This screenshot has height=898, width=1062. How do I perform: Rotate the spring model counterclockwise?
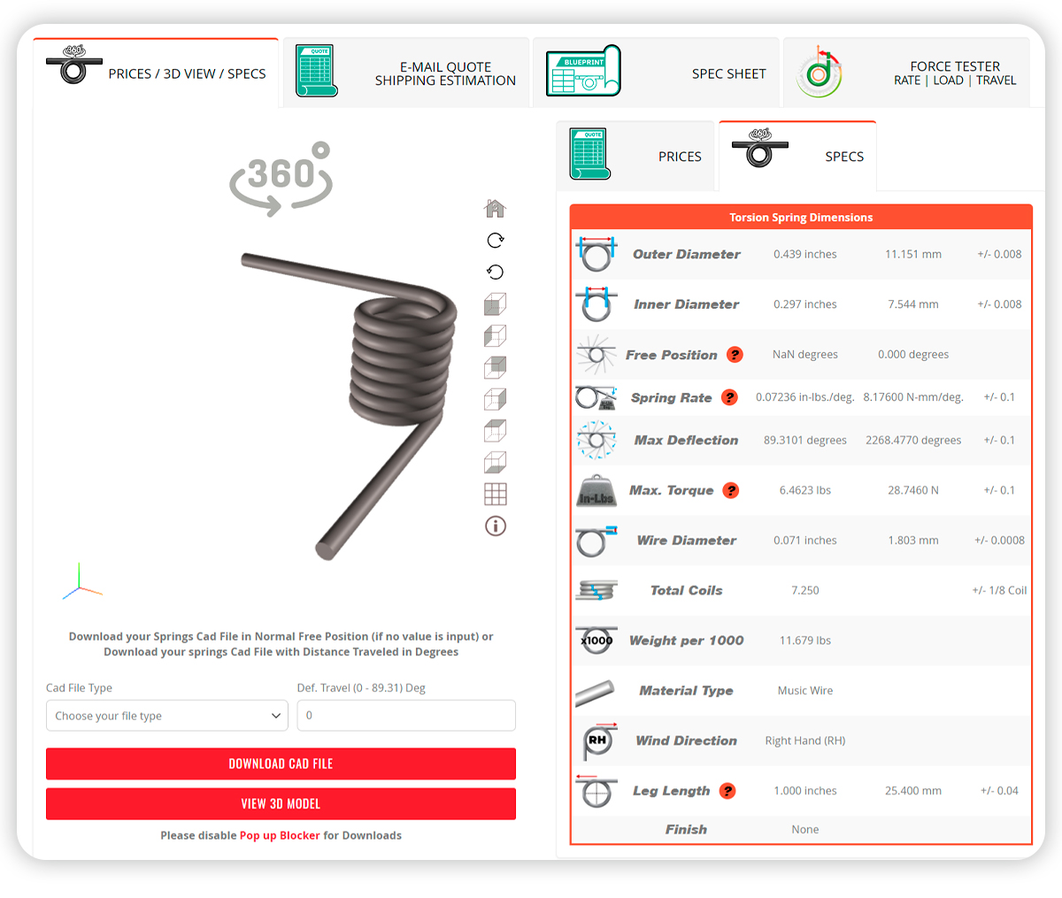click(495, 272)
